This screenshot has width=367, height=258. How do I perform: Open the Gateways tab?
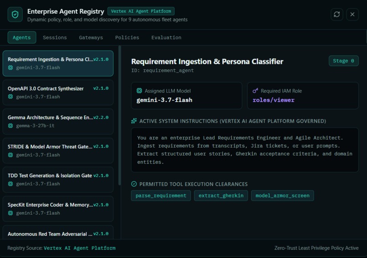[91, 37]
